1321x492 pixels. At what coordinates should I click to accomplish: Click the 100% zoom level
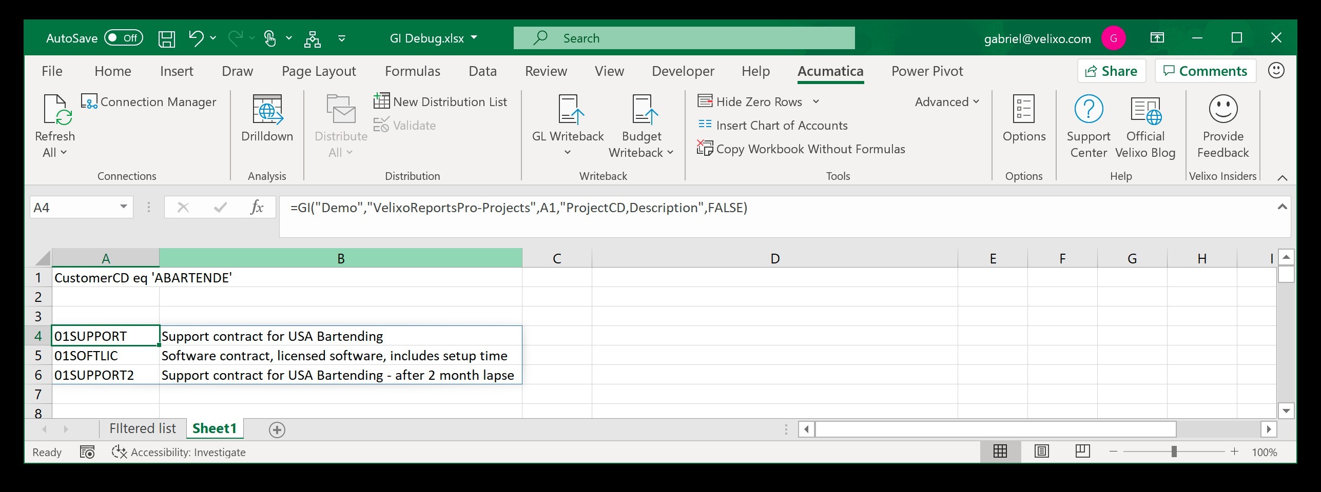[1265, 452]
